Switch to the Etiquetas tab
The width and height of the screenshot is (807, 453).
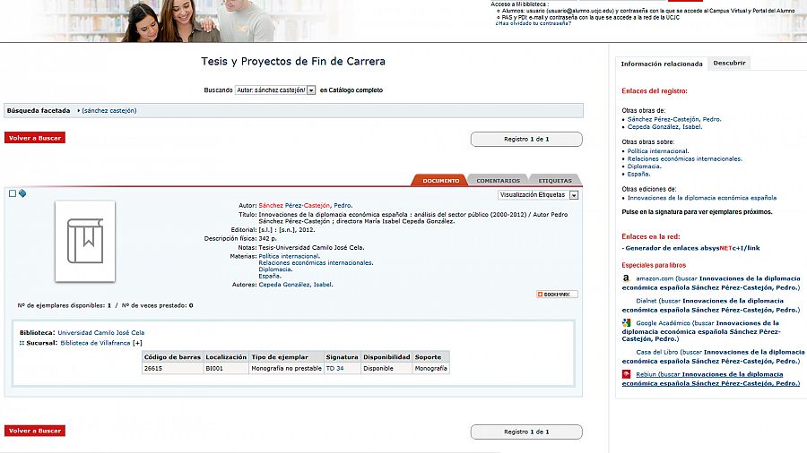555,181
